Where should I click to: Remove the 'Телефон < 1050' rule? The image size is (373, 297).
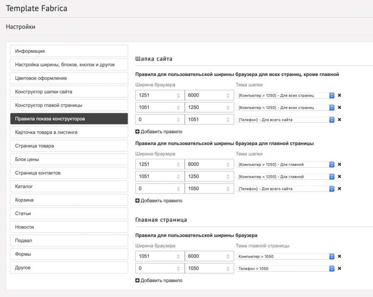[339, 268]
